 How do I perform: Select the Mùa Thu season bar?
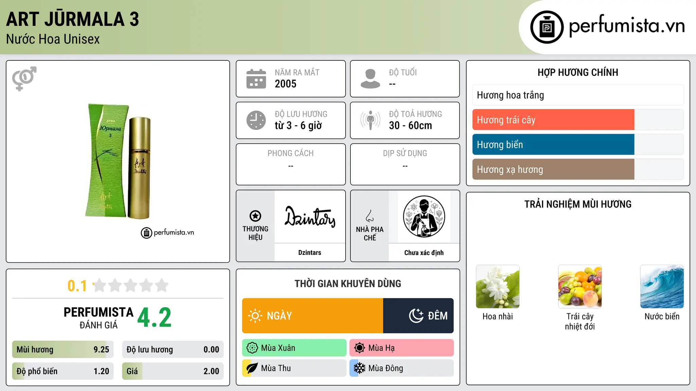tap(294, 368)
